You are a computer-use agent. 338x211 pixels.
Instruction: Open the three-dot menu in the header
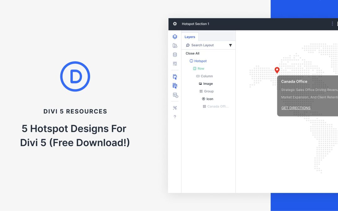332,23
